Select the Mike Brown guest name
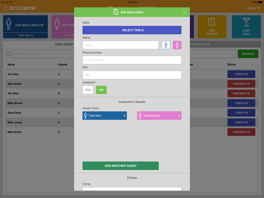The width and height of the screenshot is (264, 198). 15,103
